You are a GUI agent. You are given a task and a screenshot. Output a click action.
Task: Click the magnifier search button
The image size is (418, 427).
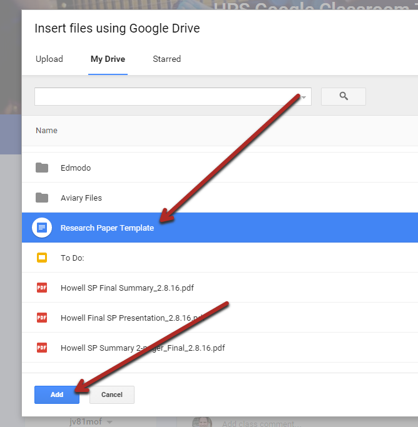tap(344, 96)
